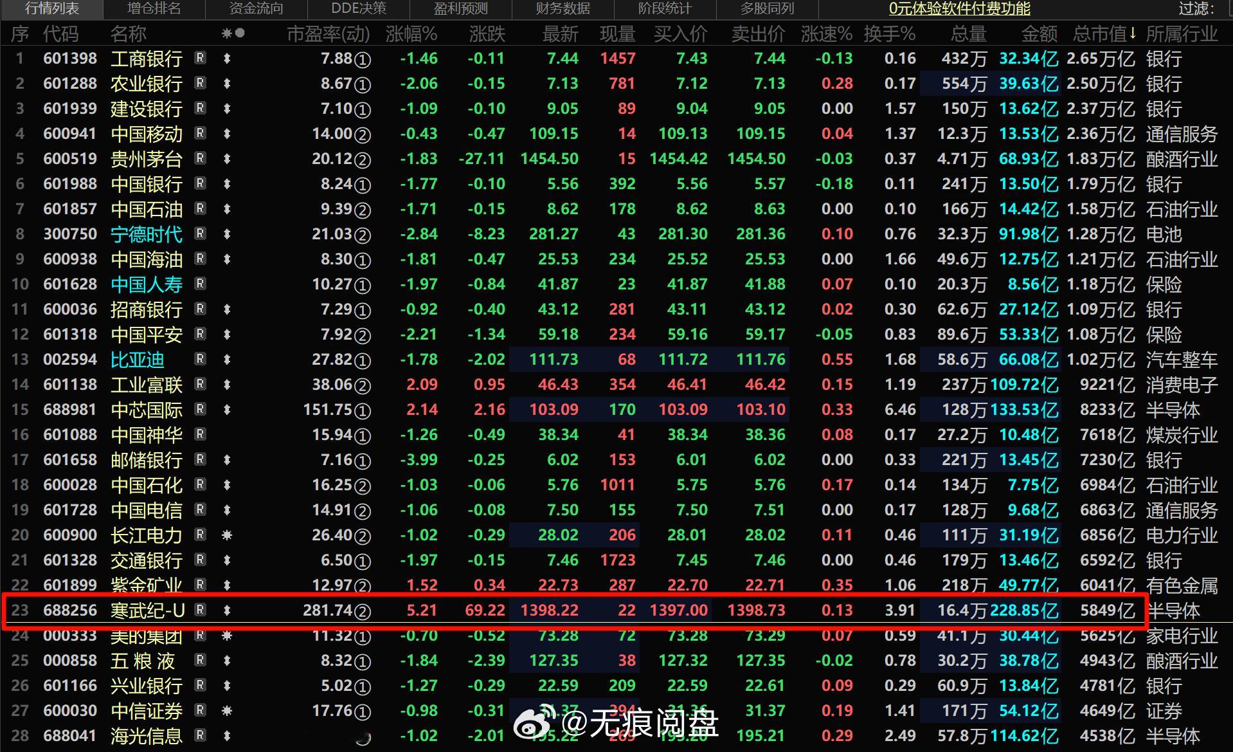The height and width of the screenshot is (752, 1233).
Task: Click the R badge next to 比亚迪
Action: (200, 359)
